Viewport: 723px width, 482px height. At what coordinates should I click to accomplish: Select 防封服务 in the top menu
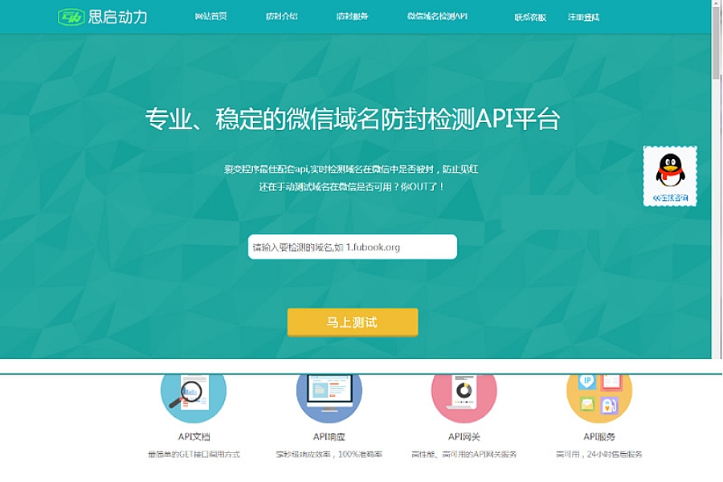point(352,17)
